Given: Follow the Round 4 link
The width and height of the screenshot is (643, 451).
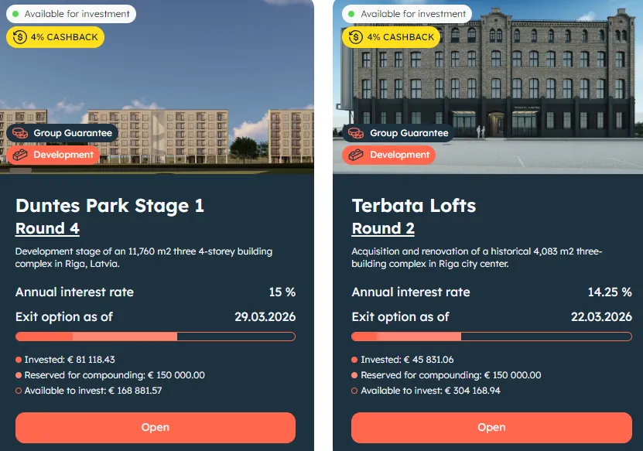Looking at the screenshot, I should 47,228.
